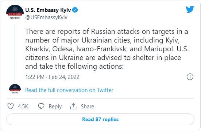This screenshot has width=201, height=132.
Task: Click the Twitter bird logo
Action: (x=190, y=9)
